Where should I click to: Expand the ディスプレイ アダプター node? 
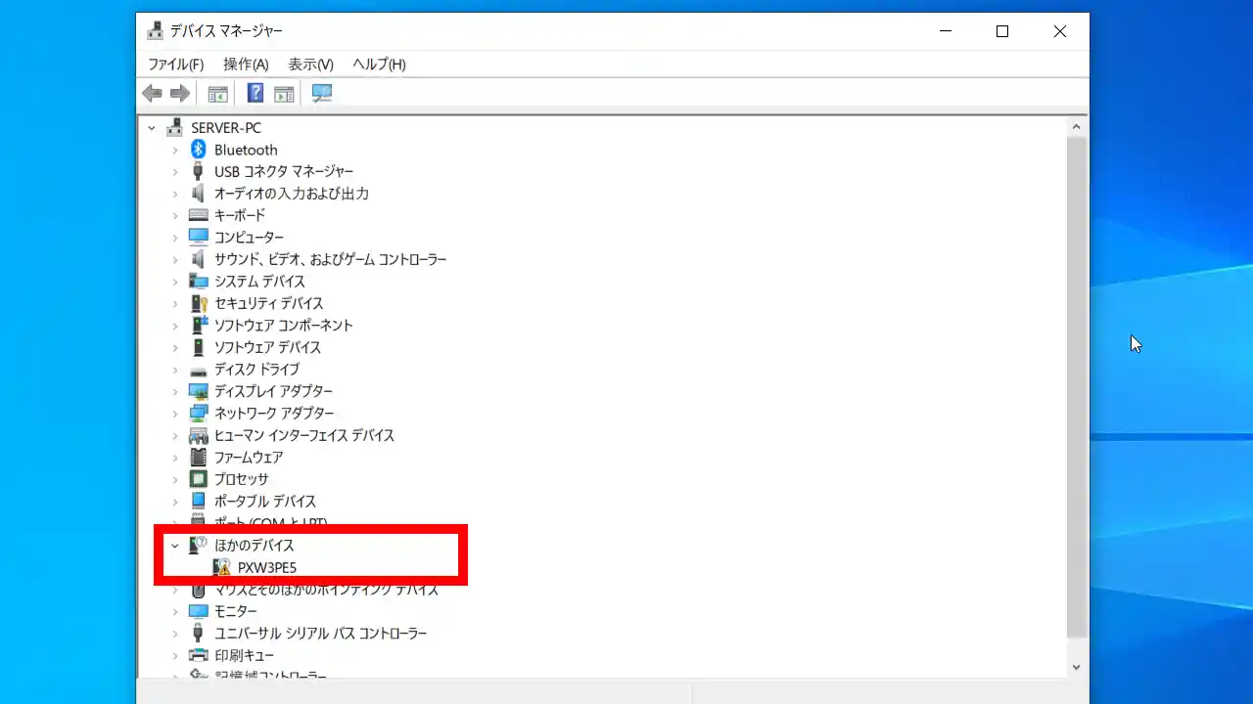point(175,391)
